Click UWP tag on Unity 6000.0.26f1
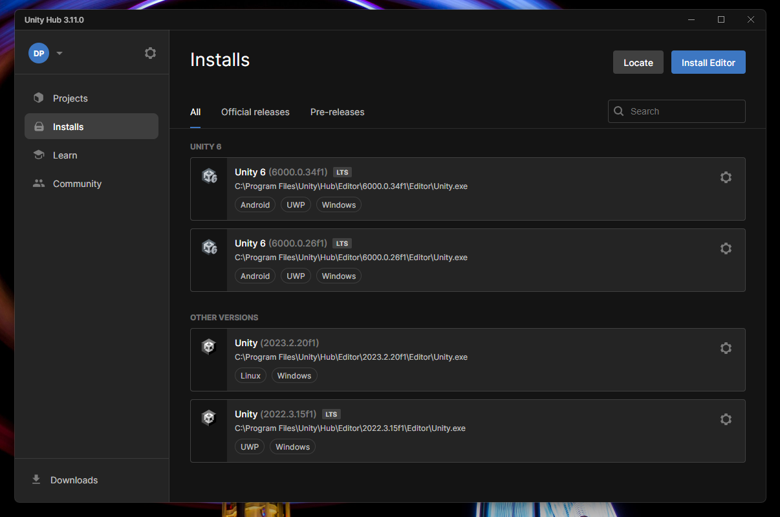The width and height of the screenshot is (780, 517). tap(296, 276)
